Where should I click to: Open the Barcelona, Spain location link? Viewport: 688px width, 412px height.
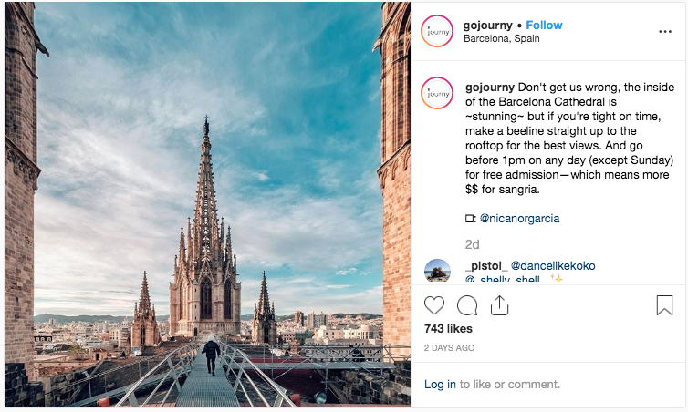501,39
